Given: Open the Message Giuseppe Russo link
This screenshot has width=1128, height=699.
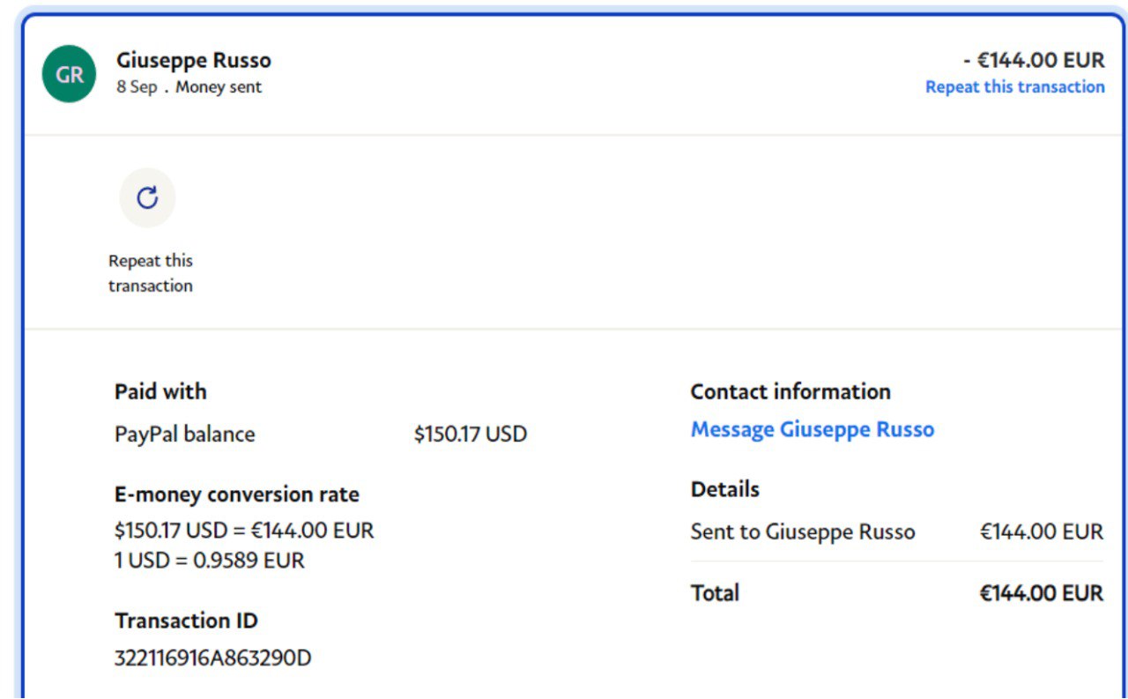Looking at the screenshot, I should point(812,429).
